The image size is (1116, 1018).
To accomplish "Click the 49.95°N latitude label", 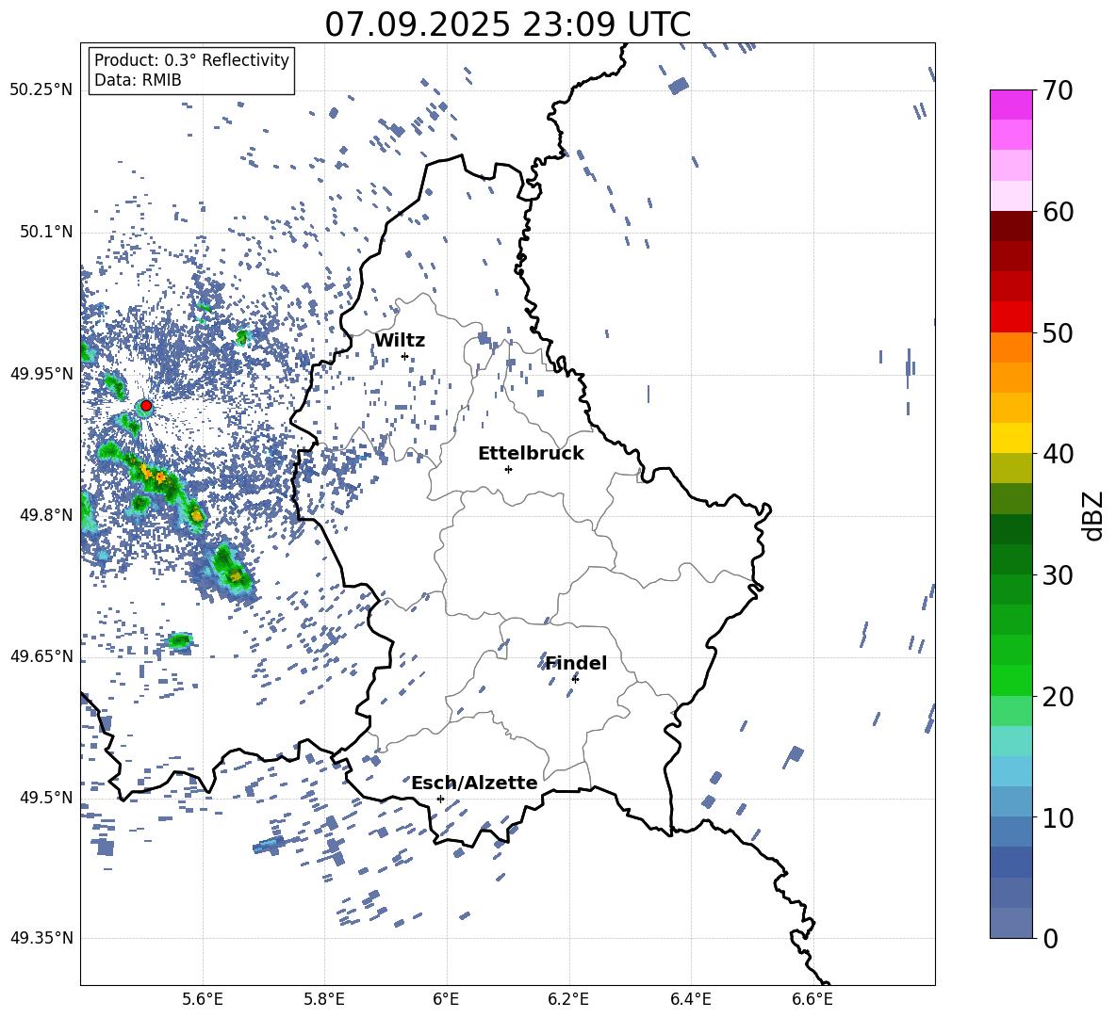I will [41, 373].
